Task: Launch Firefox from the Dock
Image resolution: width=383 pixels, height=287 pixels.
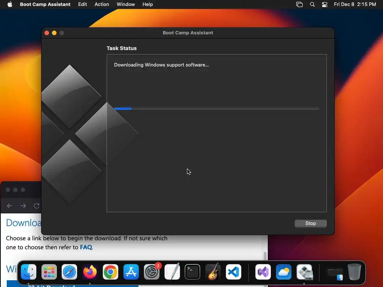Action: [x=90, y=272]
